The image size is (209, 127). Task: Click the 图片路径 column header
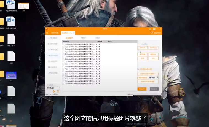click(x=66, y=42)
